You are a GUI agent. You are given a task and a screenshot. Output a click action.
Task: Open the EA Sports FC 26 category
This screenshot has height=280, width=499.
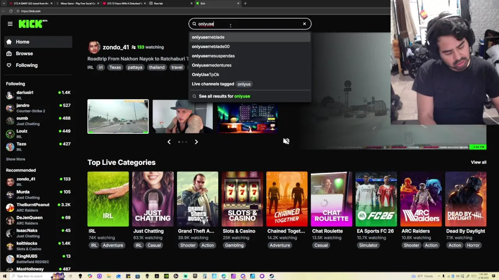click(x=376, y=199)
